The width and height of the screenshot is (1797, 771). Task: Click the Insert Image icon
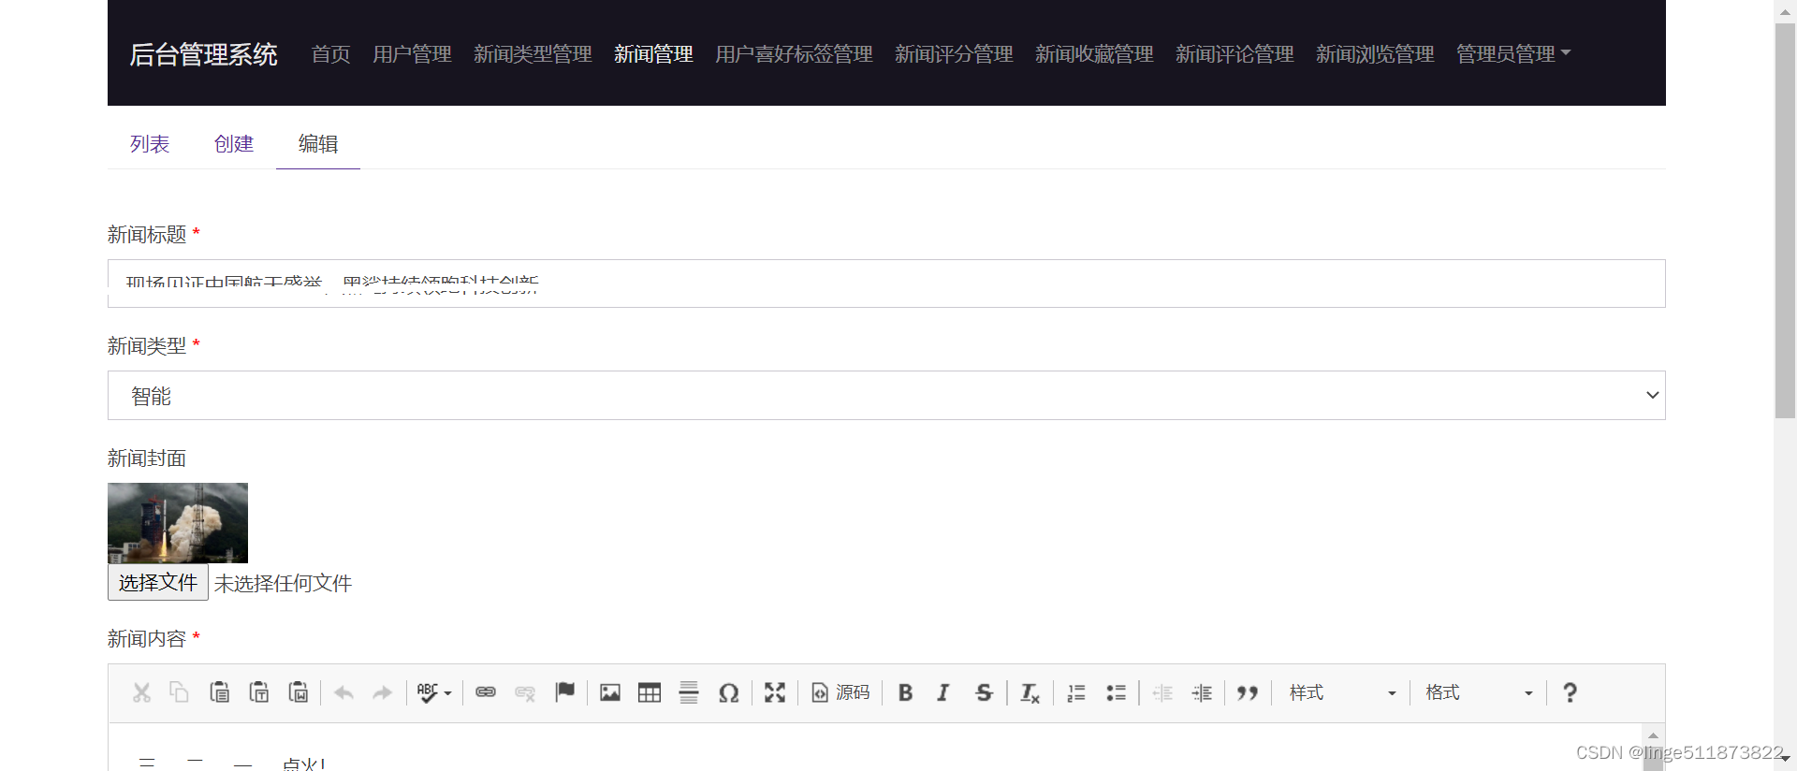(x=610, y=692)
